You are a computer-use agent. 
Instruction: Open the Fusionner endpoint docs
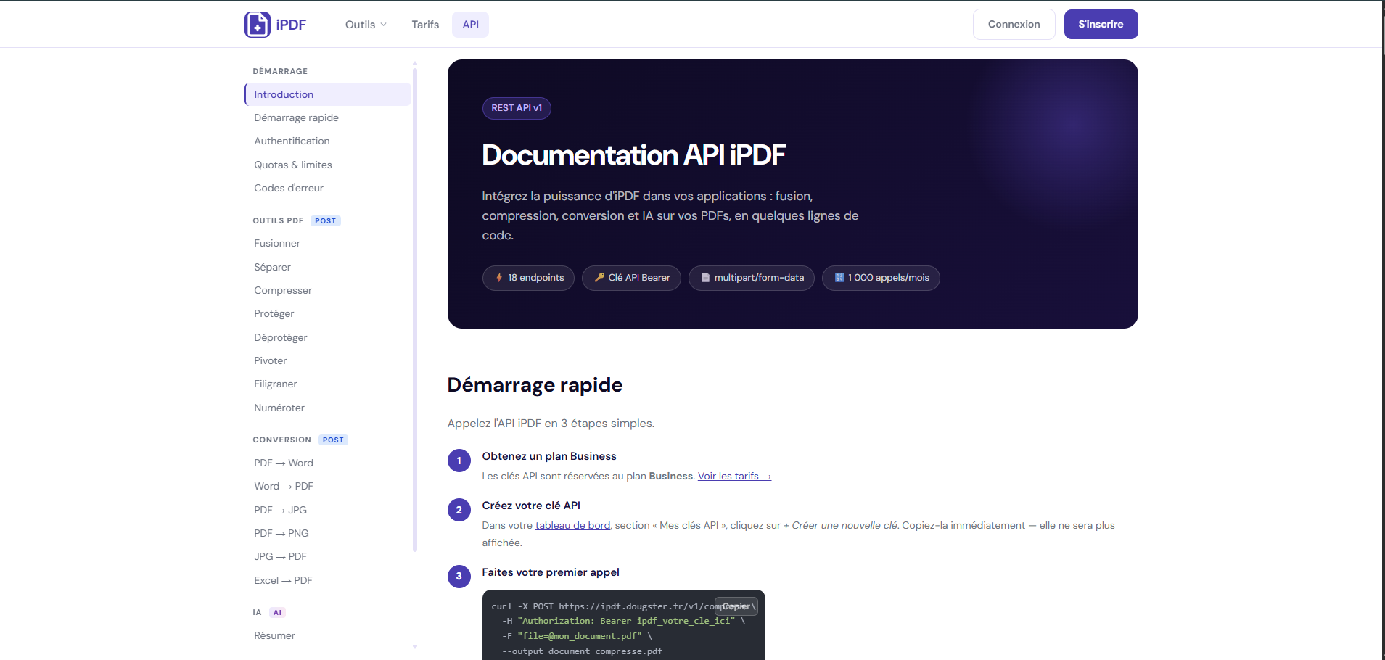click(277, 243)
